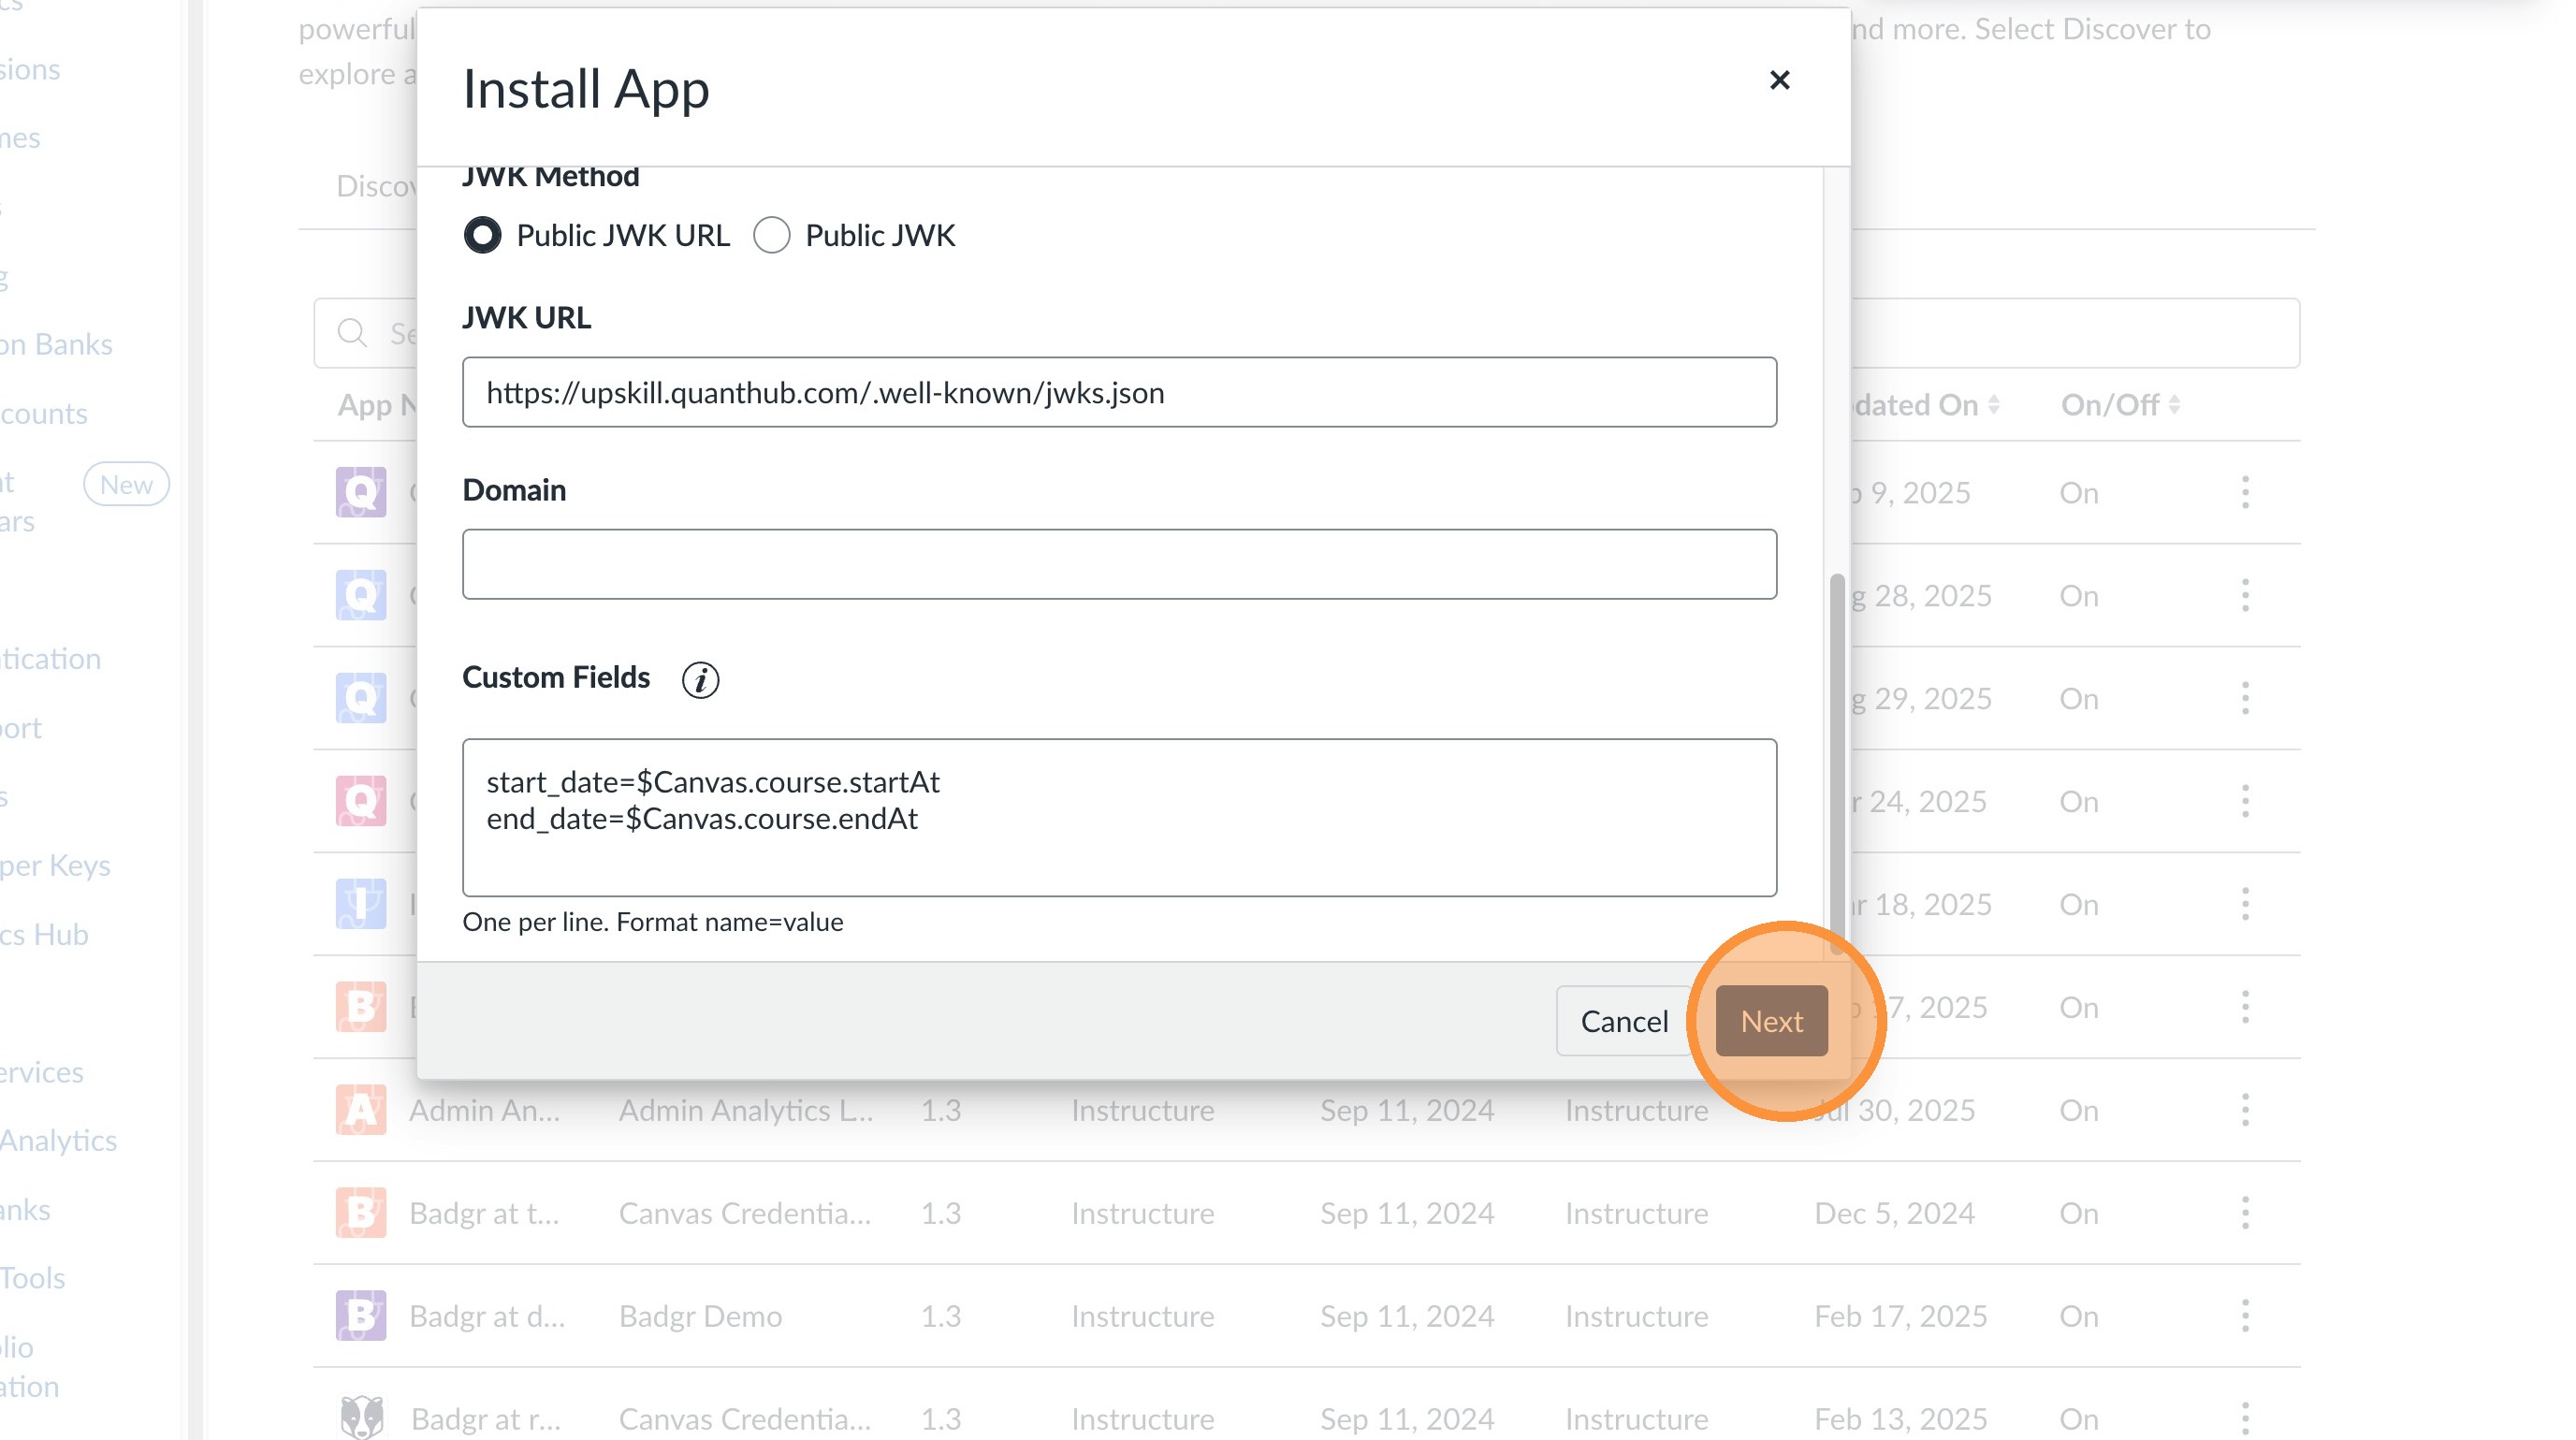Image resolution: width=2576 pixels, height=1440 pixels.
Task: Click inside the Custom Fields textarea
Action: click(x=1119, y=818)
